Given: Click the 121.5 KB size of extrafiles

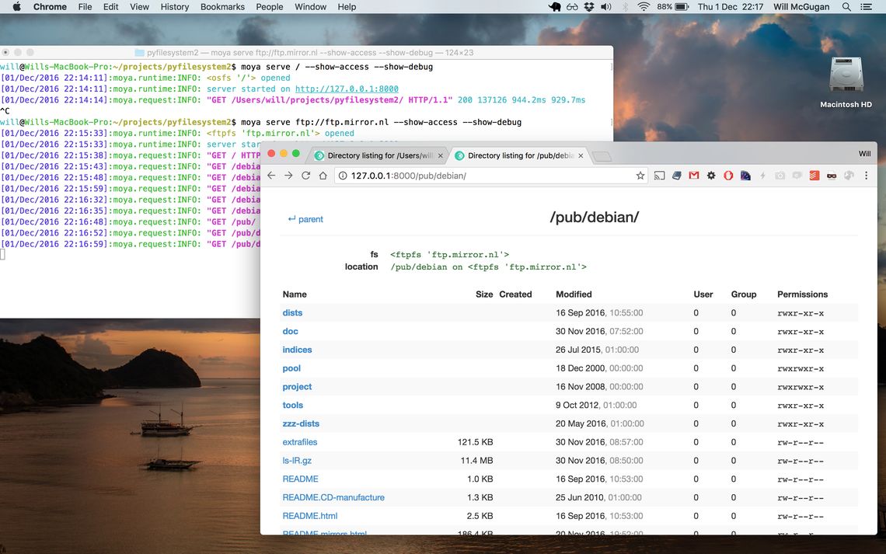Looking at the screenshot, I should point(475,442).
